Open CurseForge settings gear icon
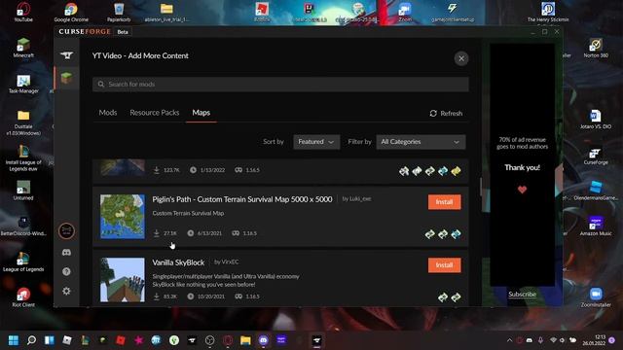Screen dimensions: 623x350 (x=66, y=292)
